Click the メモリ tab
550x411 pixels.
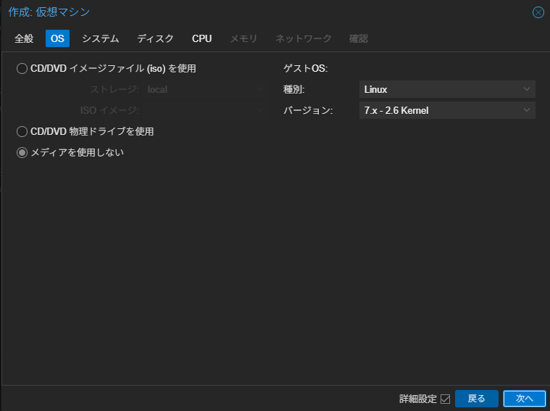coord(243,38)
